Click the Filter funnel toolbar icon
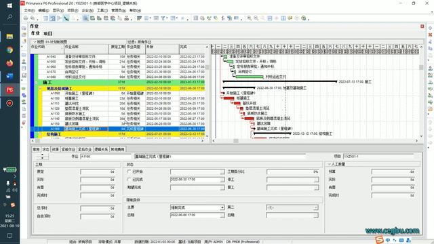The image size is (434, 244). [163, 18]
